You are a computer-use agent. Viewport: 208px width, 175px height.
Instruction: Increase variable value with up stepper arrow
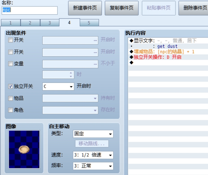pyautogui.click(x=71, y=73)
